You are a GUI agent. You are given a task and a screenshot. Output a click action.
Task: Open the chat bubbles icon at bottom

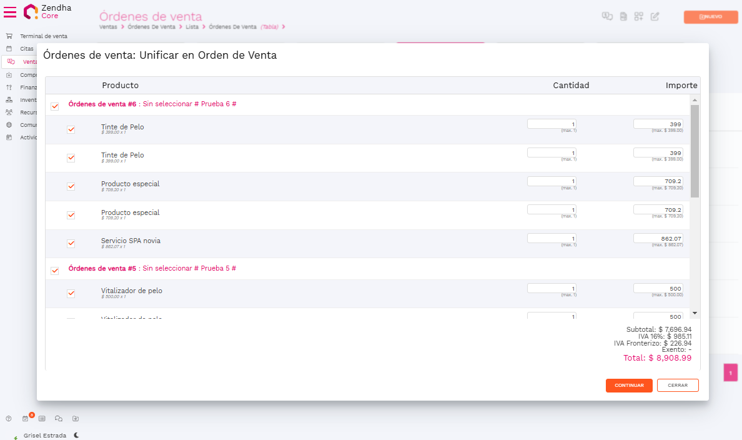[x=59, y=418]
